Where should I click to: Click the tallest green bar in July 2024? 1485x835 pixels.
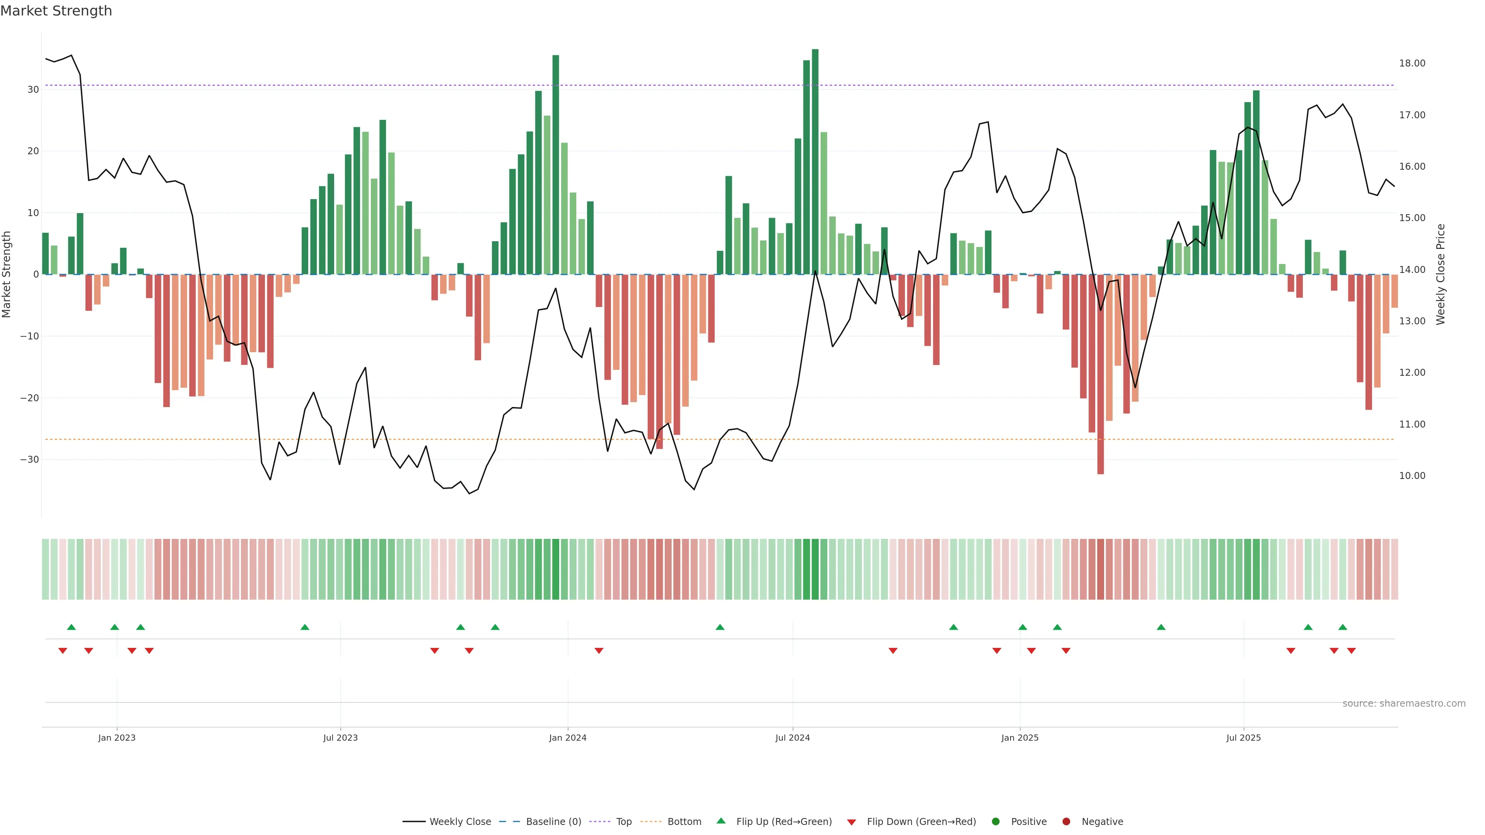(815, 161)
